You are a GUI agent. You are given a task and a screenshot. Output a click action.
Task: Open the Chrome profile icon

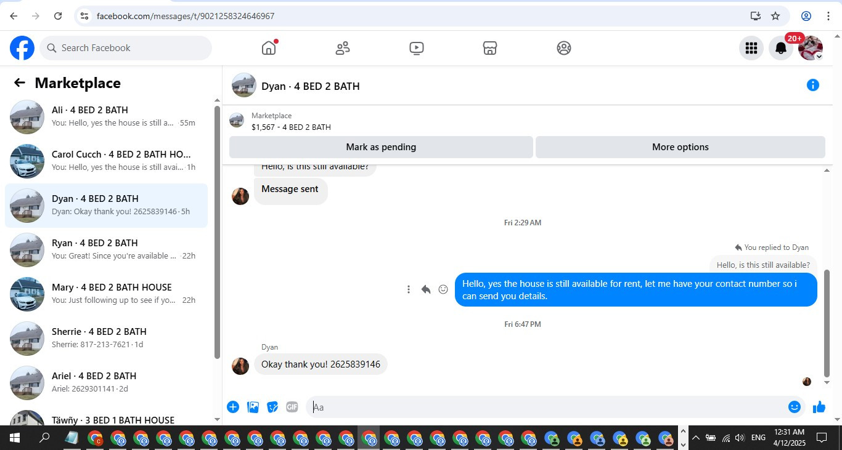tap(806, 16)
